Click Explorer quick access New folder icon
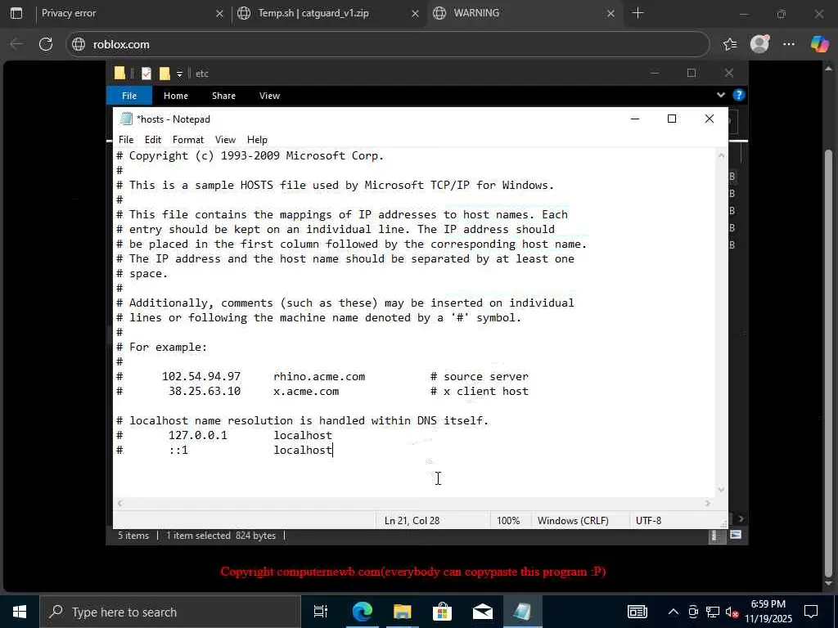This screenshot has height=628, width=838. click(164, 73)
